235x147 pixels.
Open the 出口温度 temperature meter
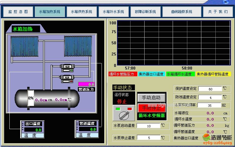click(32, 129)
